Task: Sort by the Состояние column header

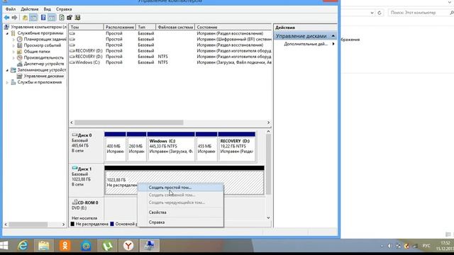Action: [x=233, y=27]
